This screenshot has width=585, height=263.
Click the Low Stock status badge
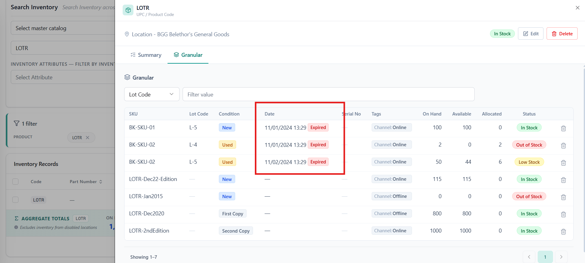pos(529,162)
